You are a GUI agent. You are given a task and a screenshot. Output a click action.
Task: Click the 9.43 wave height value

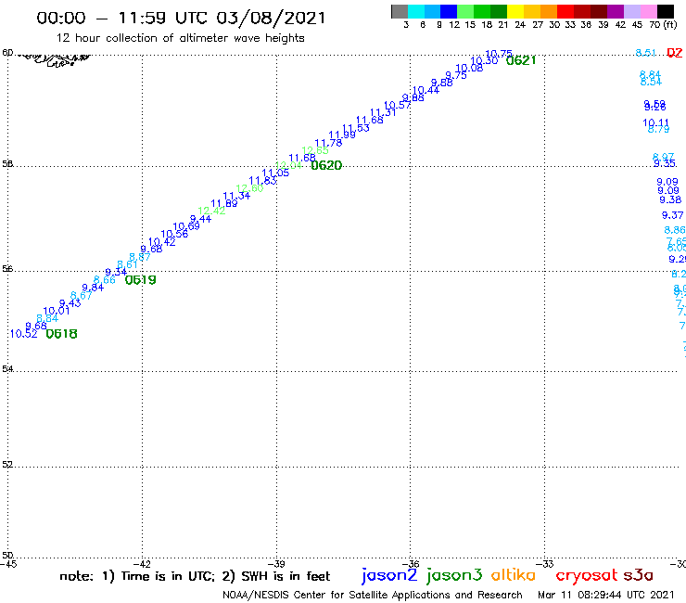[70, 303]
